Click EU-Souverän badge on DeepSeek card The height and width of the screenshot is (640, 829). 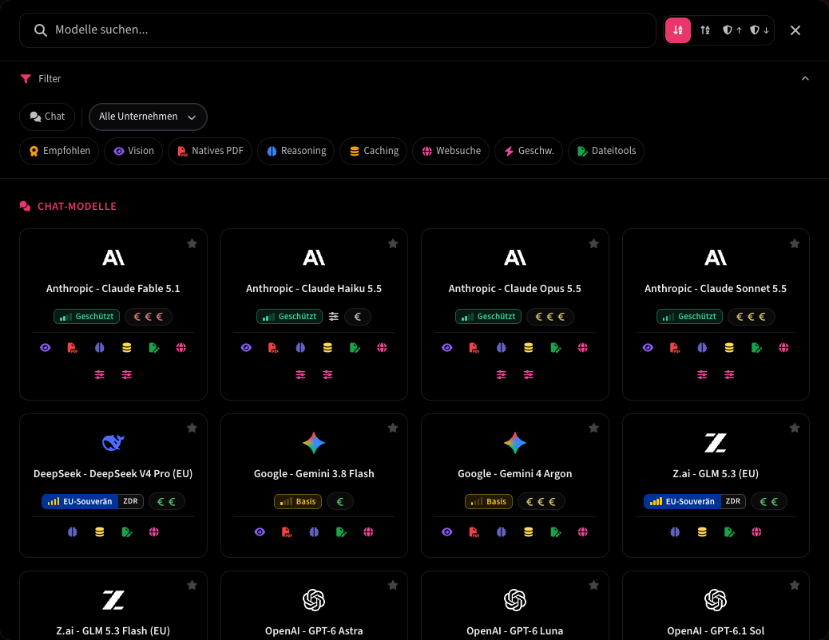coord(80,501)
